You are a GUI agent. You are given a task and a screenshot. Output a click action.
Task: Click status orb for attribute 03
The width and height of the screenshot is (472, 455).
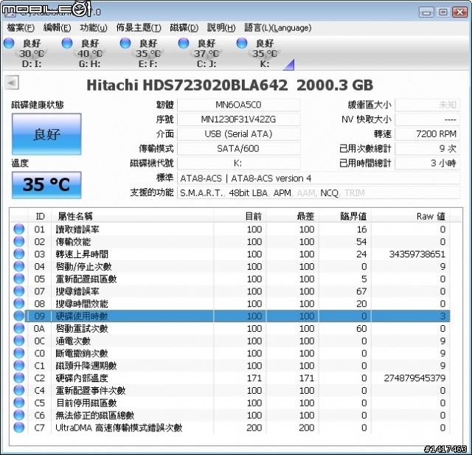coord(19,254)
